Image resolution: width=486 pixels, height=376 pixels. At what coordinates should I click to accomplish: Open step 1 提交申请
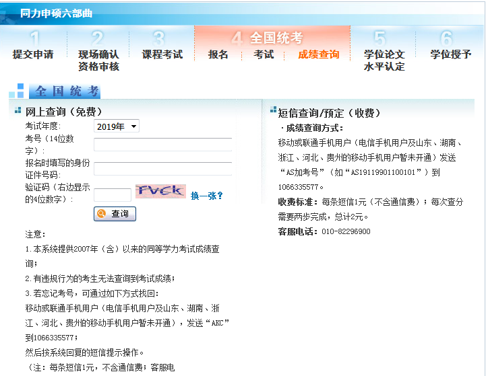33,54
